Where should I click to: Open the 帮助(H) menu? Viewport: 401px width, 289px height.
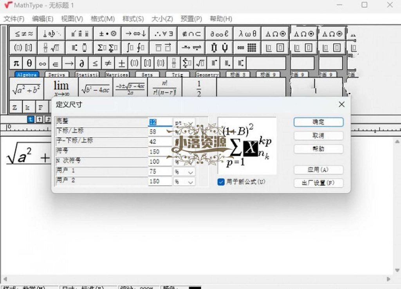221,19
